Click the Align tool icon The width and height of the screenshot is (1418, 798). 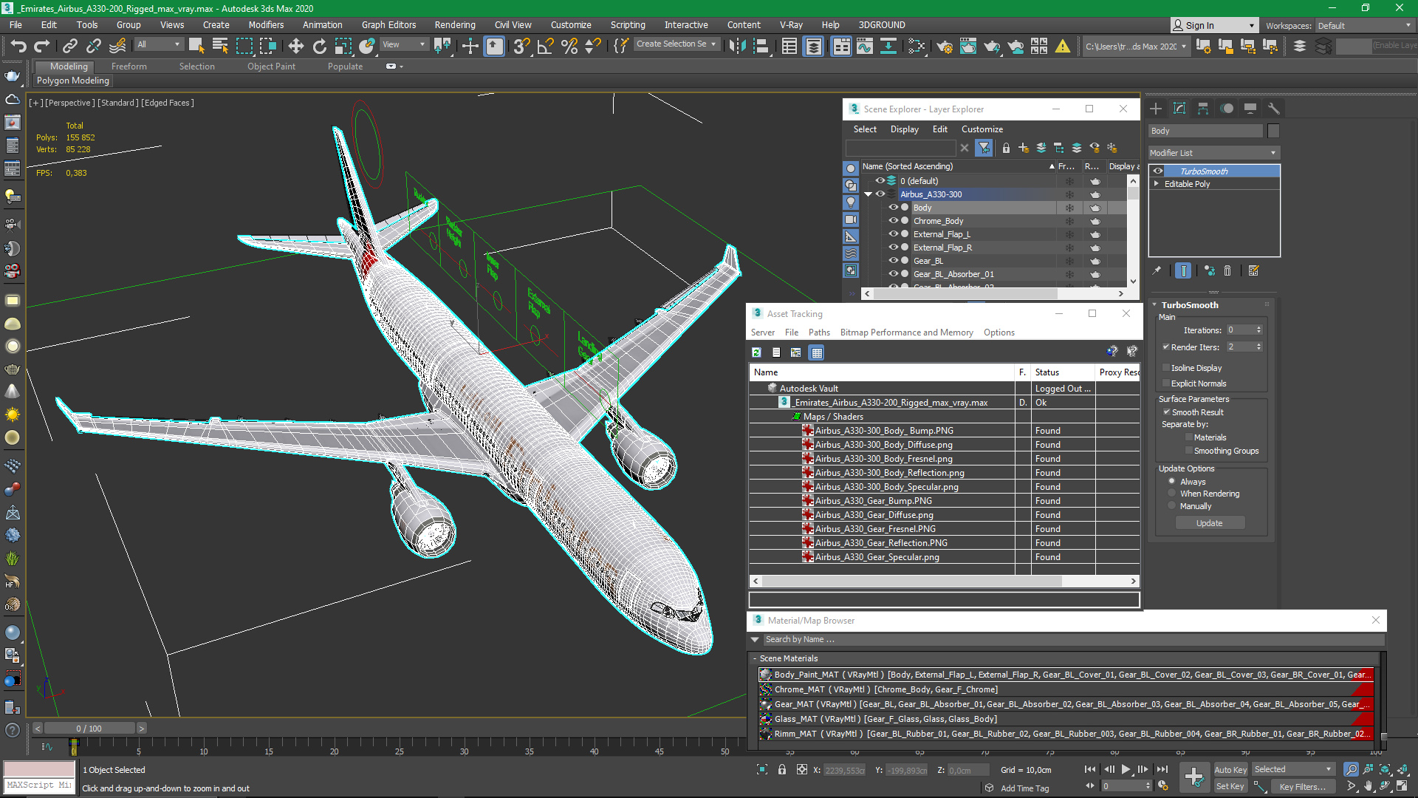click(761, 46)
